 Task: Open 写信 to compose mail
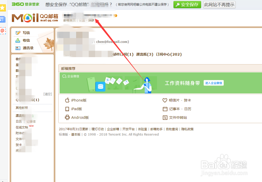click(26, 33)
